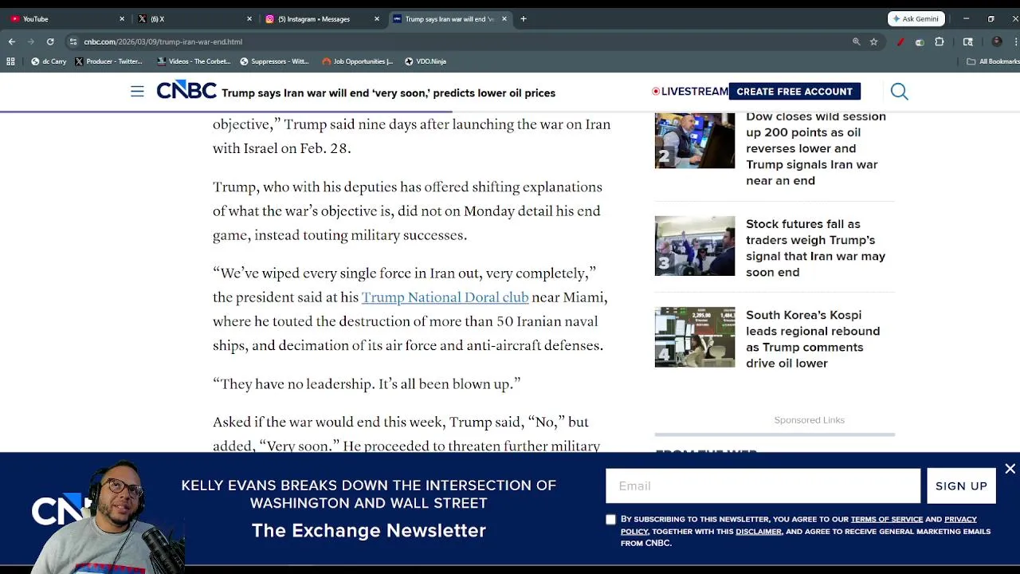Viewport: 1020px width, 574px height.
Task: Open the Disclaimer link
Action: (x=759, y=531)
